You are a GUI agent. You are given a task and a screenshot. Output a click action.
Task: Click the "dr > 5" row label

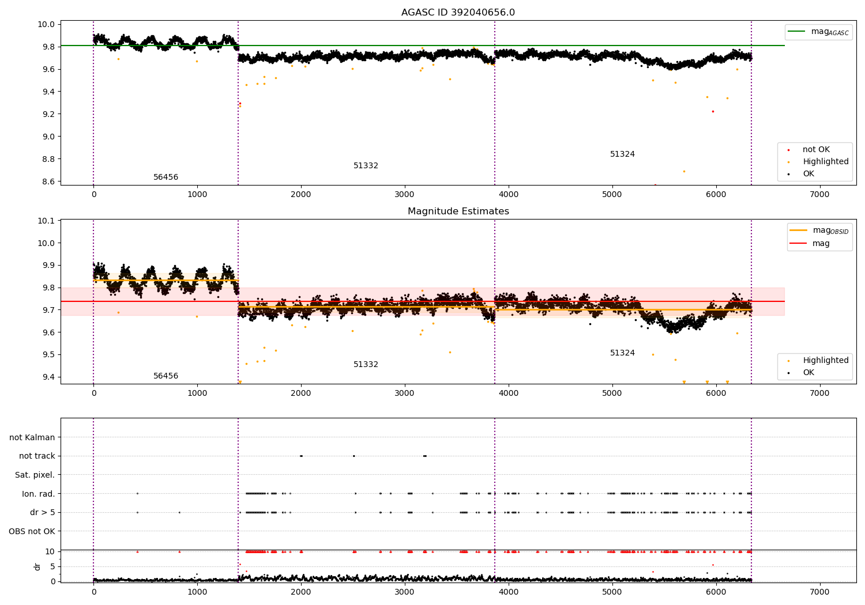pos(43,513)
